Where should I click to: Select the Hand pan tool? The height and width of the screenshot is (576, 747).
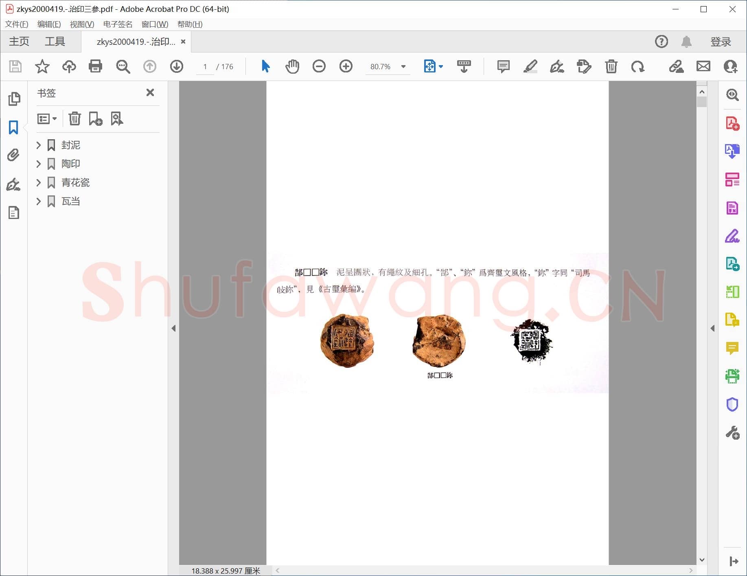pyautogui.click(x=292, y=66)
